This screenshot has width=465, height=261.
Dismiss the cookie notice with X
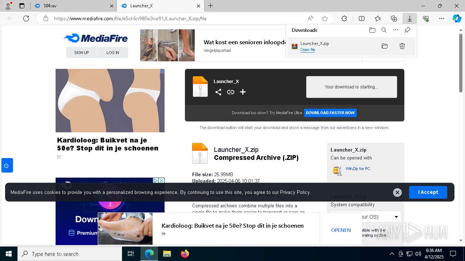pos(397,192)
